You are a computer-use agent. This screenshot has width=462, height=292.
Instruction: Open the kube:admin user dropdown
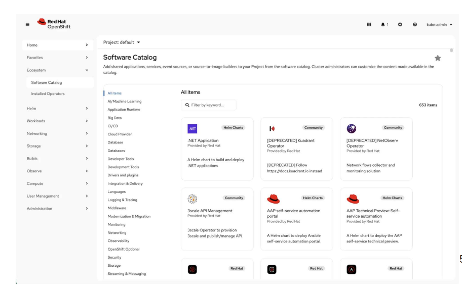439,25
